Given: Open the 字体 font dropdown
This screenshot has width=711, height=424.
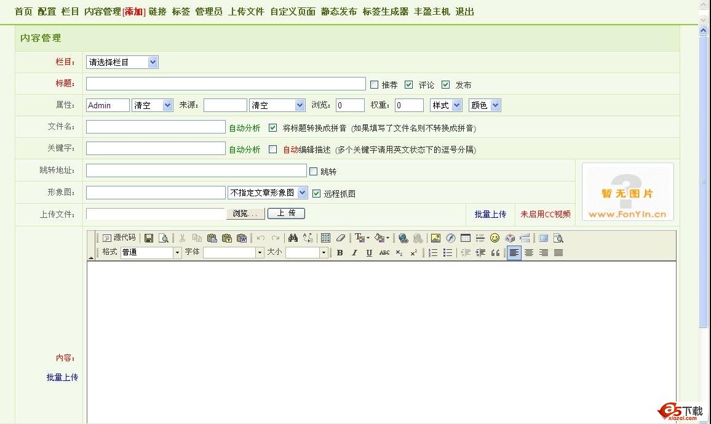Looking at the screenshot, I should click(234, 252).
